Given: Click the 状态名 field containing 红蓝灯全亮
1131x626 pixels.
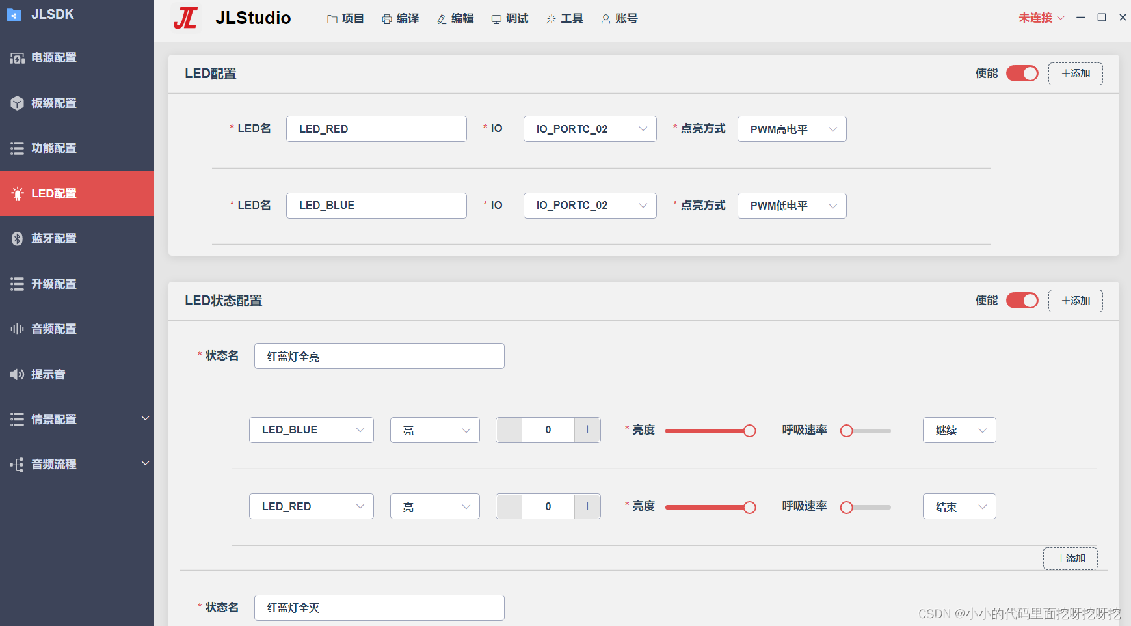Looking at the screenshot, I should click(x=379, y=356).
